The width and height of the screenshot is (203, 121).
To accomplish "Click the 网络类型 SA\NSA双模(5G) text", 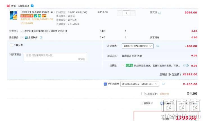I will click(x=72, y=12).
